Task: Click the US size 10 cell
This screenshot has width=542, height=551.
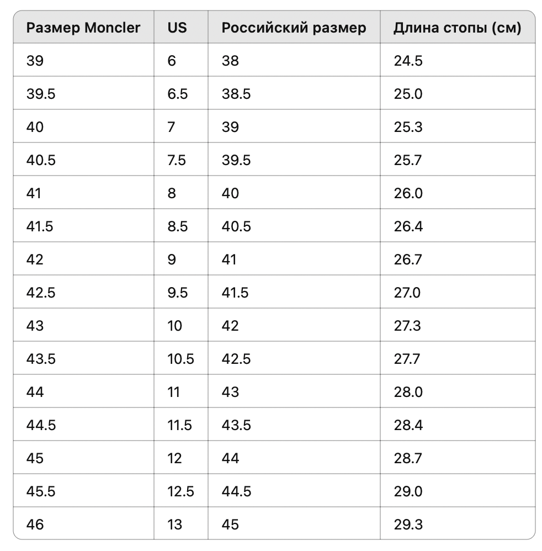Action: tap(181, 325)
